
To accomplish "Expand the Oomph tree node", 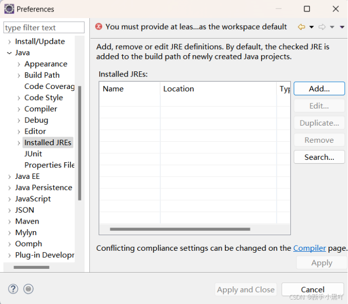I will click(10, 244).
